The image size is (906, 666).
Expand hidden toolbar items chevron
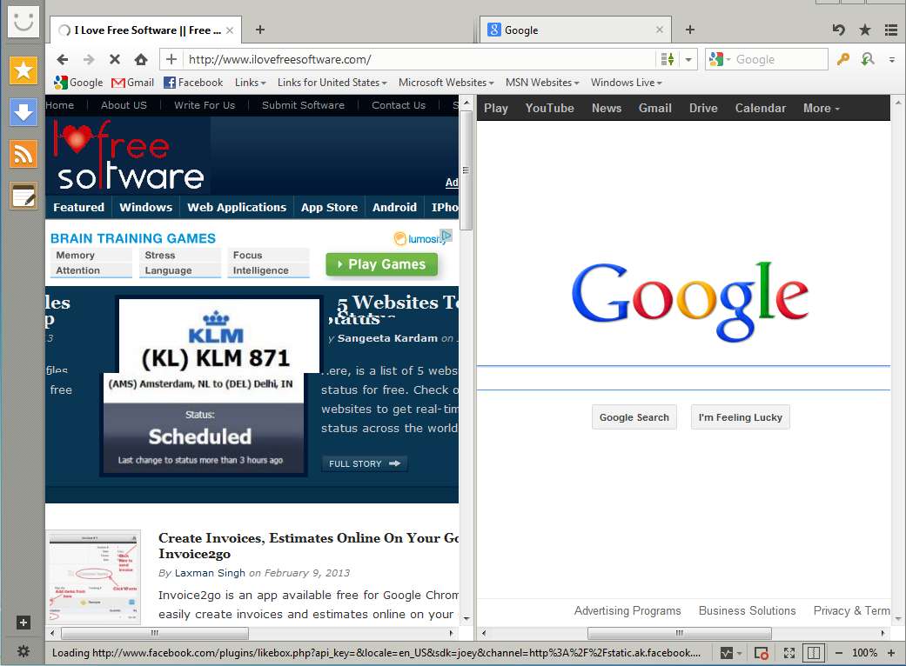892,59
